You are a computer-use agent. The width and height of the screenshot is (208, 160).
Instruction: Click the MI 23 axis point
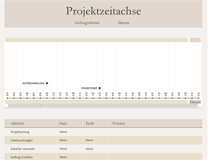133,98
